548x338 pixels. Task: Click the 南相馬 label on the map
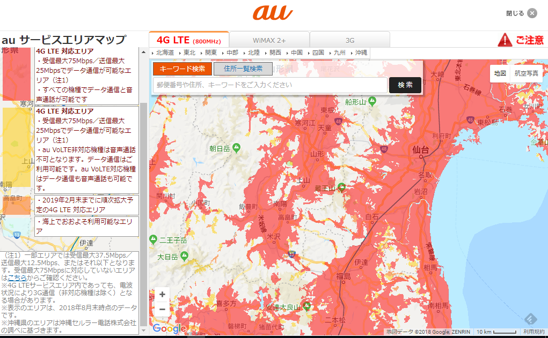point(438,305)
